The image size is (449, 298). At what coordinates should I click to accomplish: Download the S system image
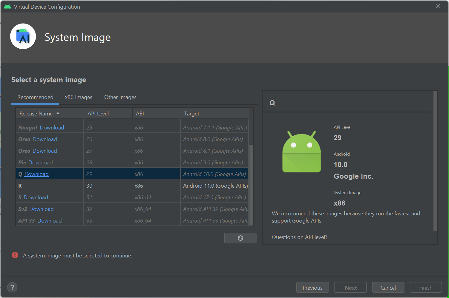(x=36, y=197)
